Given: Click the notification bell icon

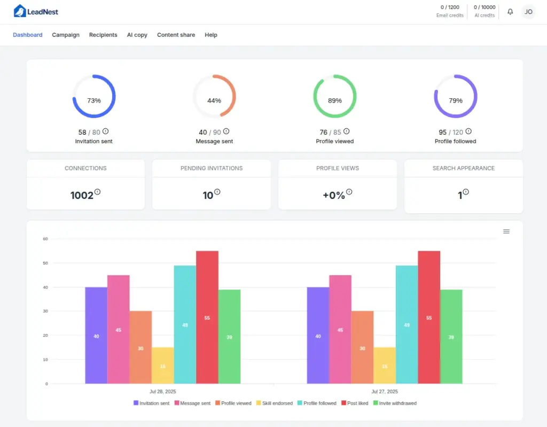Looking at the screenshot, I should (510, 11).
